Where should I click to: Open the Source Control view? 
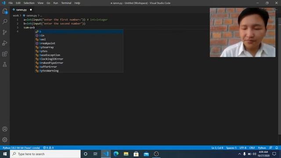click(5, 32)
